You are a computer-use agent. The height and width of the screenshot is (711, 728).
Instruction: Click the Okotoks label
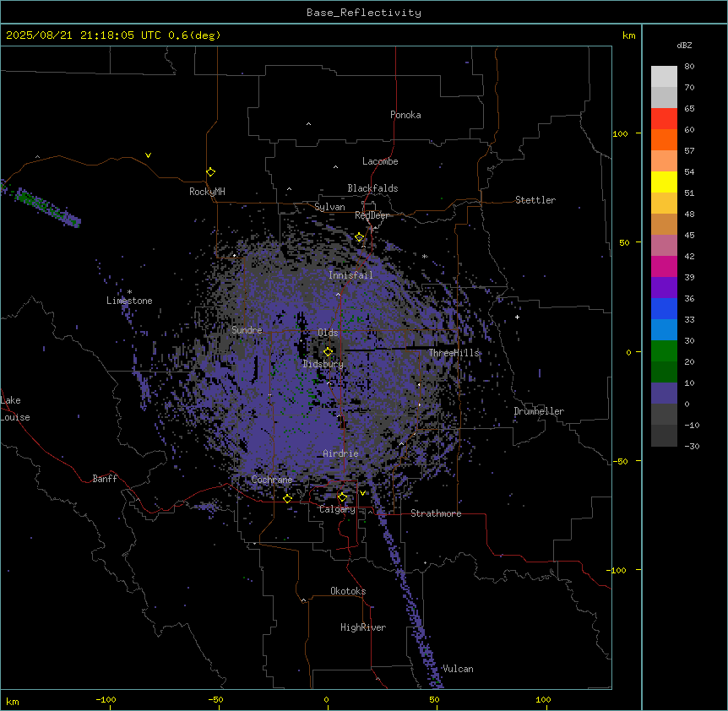(348, 591)
